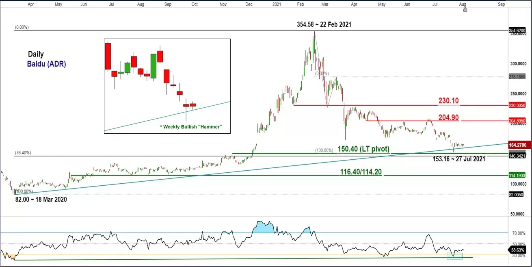
Task: Select the 300.0000 price axis tick
Action: (517, 64)
